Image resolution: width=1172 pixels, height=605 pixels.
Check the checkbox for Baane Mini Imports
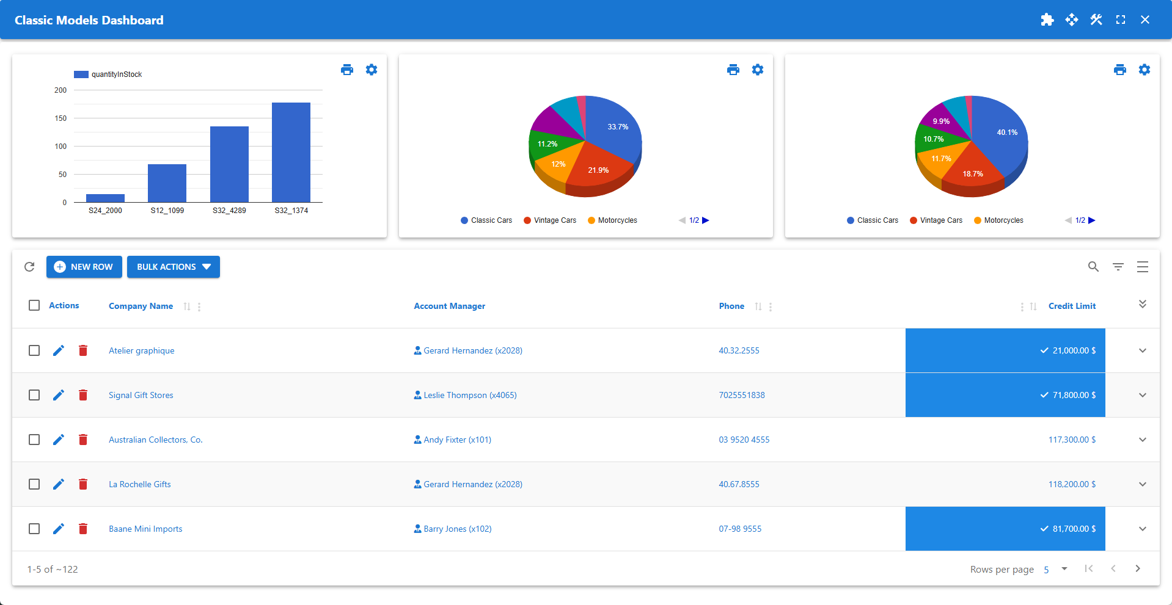click(x=34, y=529)
